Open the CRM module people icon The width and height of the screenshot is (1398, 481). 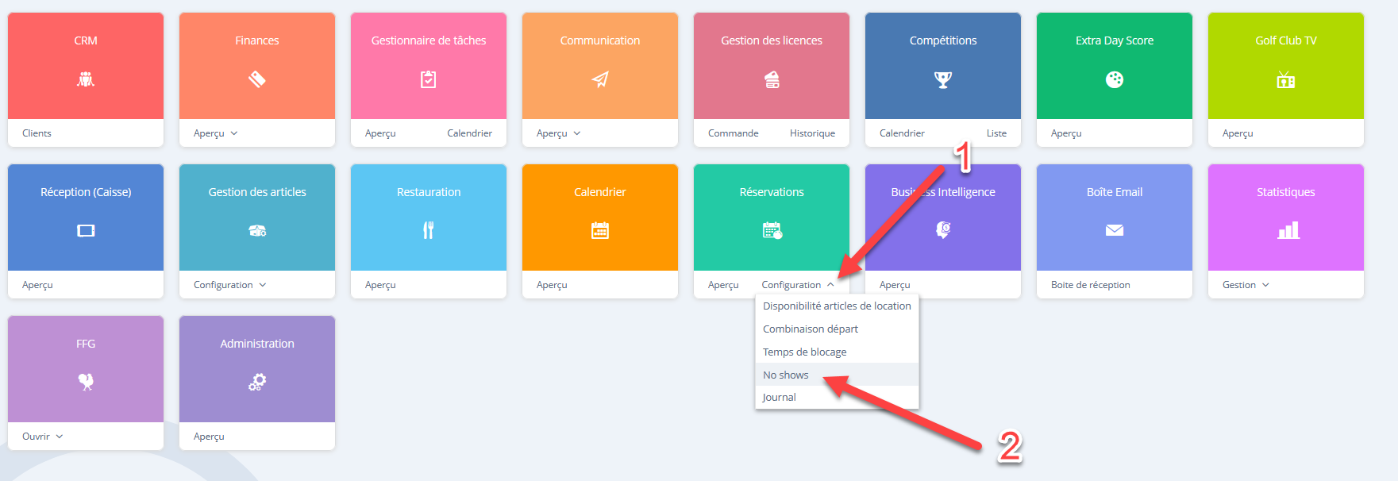point(86,79)
